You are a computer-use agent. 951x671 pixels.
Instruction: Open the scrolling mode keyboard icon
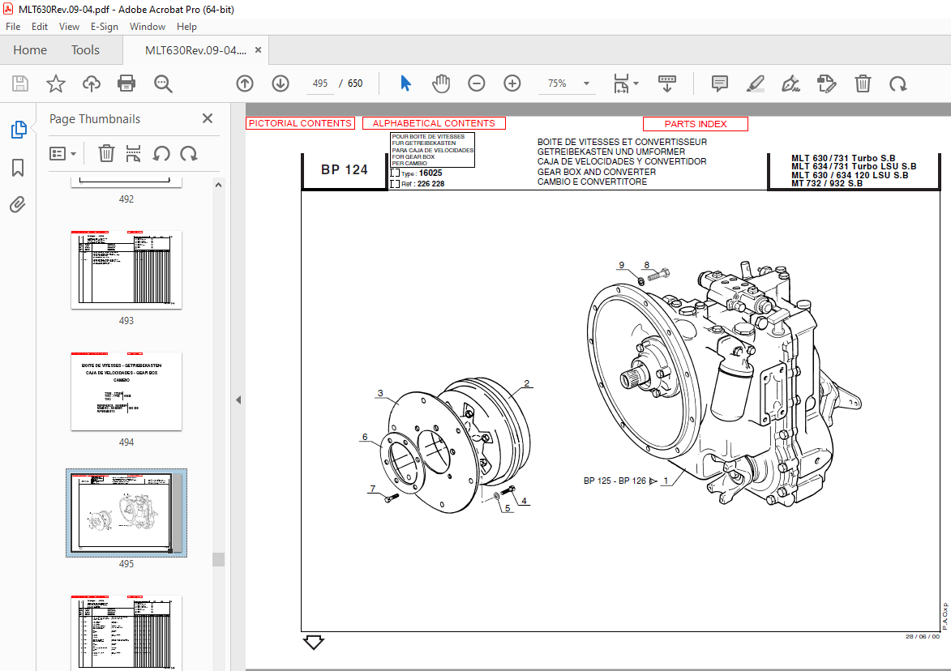pyautogui.click(x=667, y=83)
